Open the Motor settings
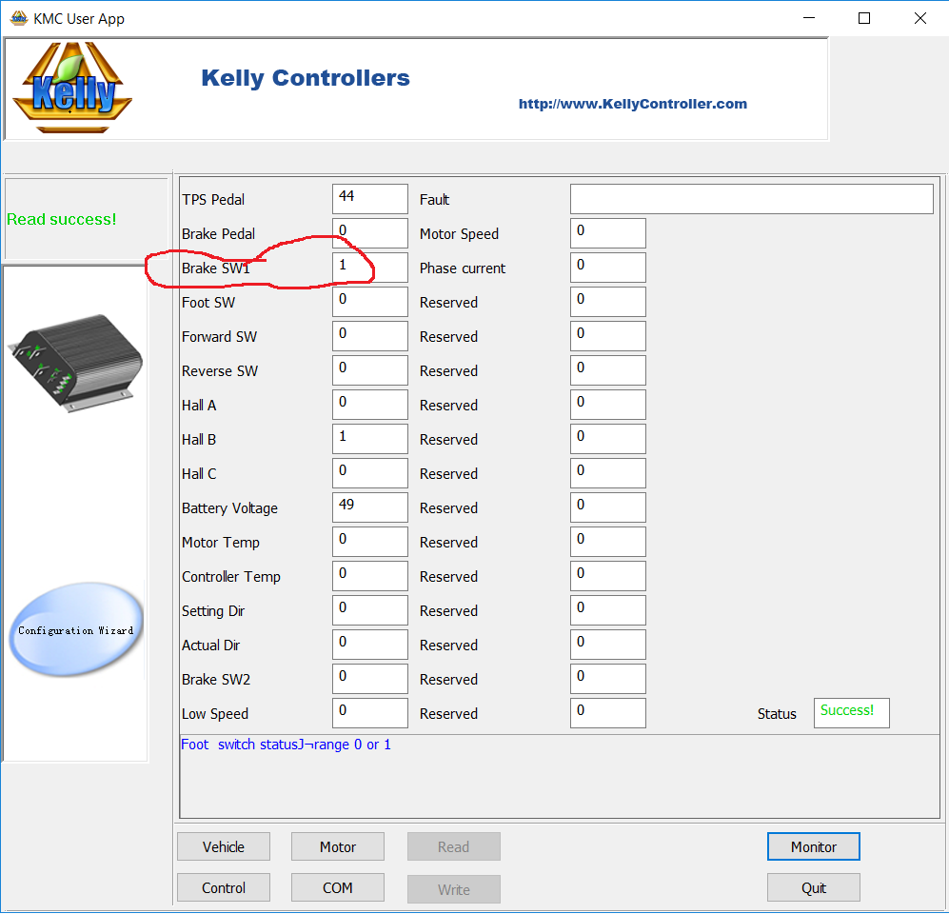 click(x=338, y=846)
